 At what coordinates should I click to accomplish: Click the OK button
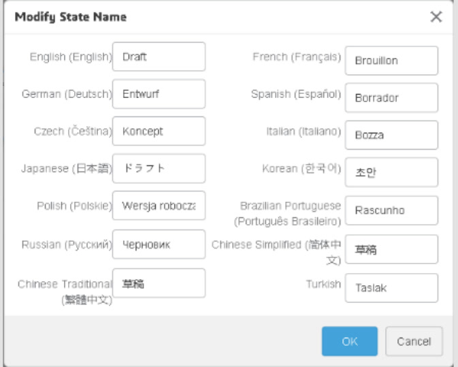(x=349, y=341)
